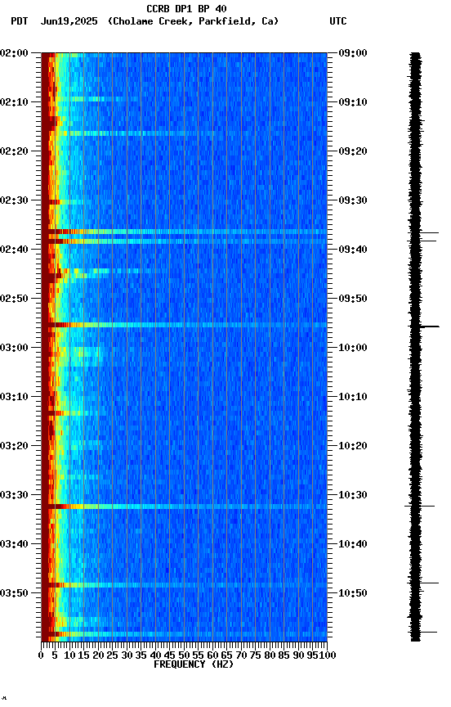Click the 03:20 PDT time label
The width and height of the screenshot is (451, 707).
pos(14,446)
